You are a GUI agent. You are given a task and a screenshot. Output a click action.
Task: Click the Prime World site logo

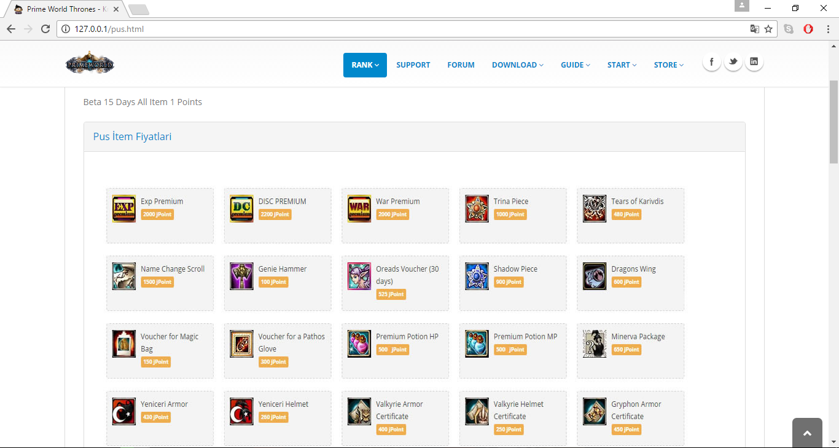point(90,64)
